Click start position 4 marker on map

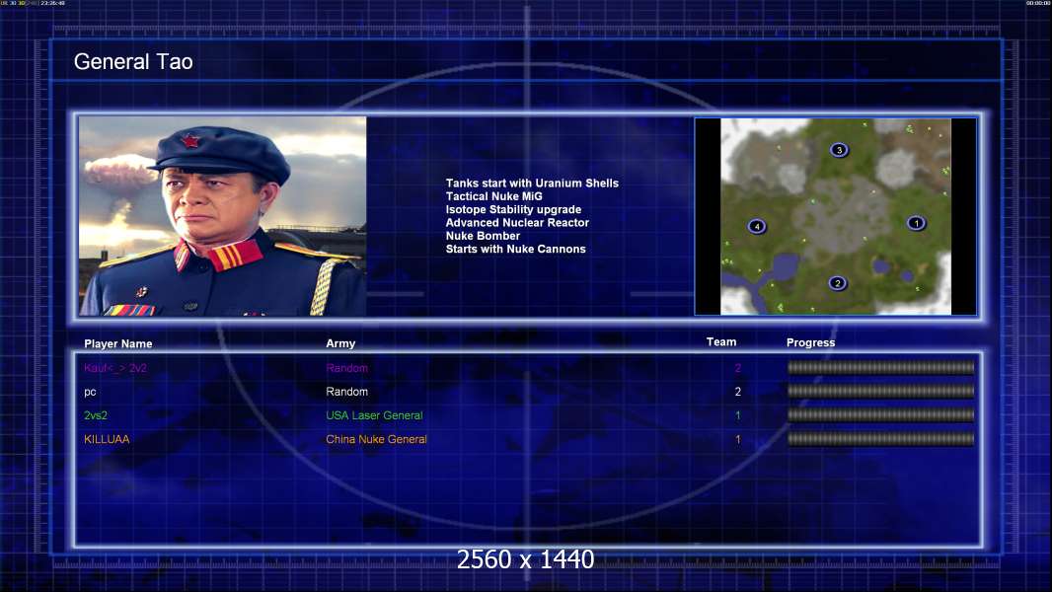tap(757, 227)
